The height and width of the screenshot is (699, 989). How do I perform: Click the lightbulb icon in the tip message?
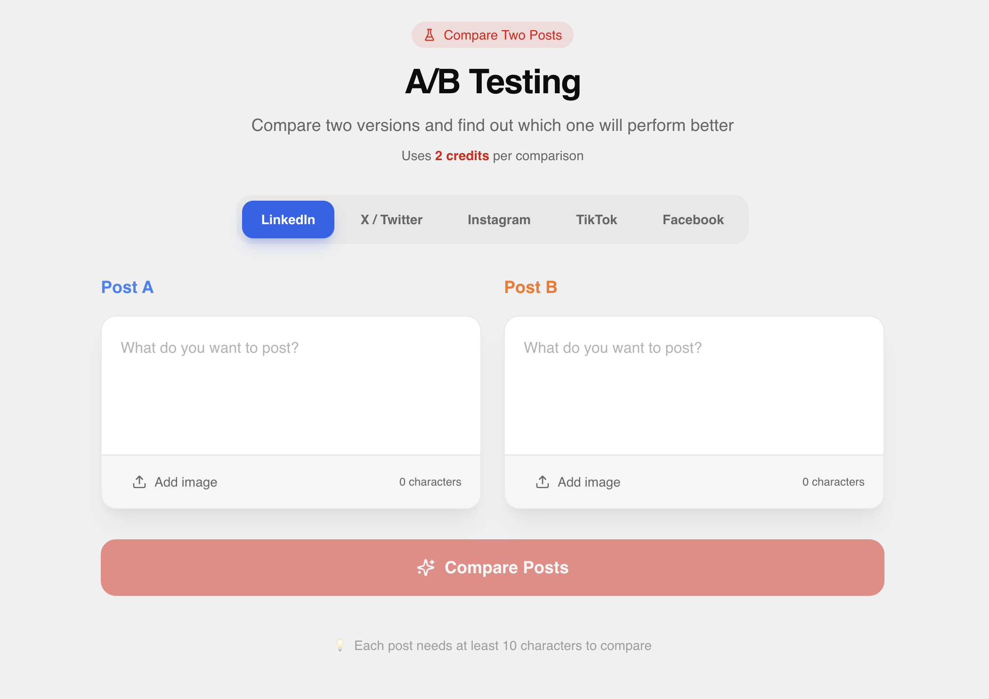[341, 645]
